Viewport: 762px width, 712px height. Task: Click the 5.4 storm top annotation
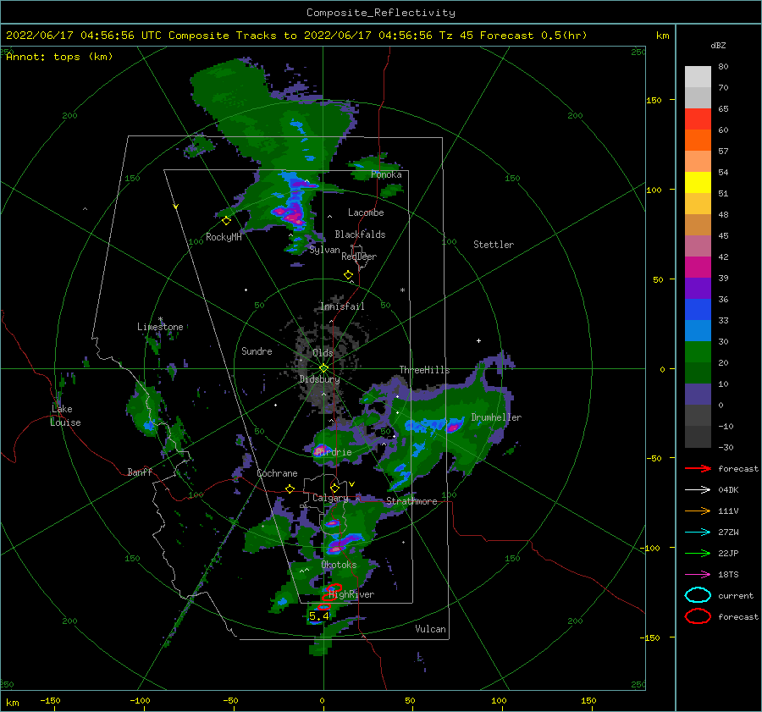[319, 616]
